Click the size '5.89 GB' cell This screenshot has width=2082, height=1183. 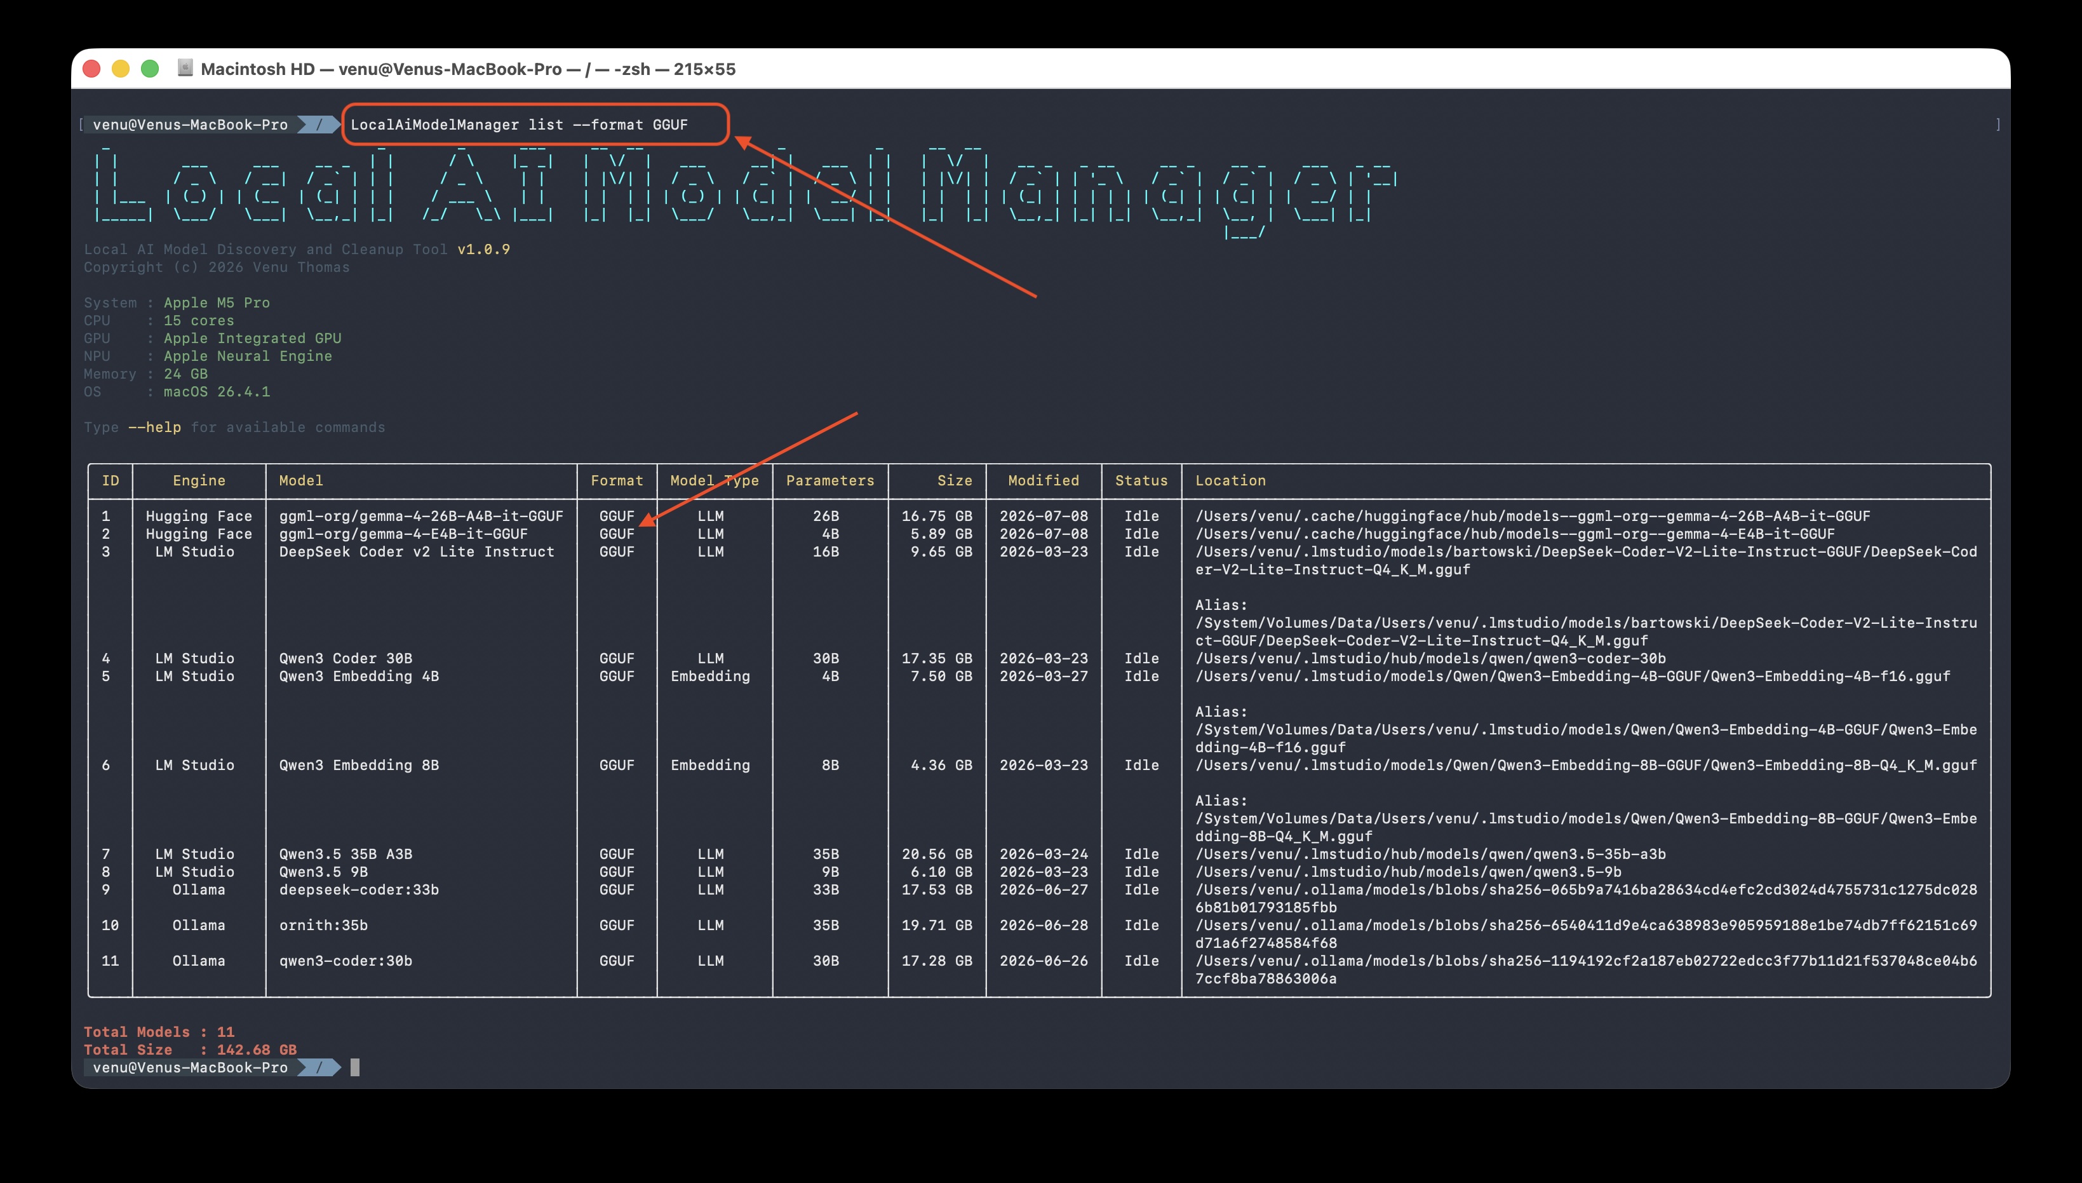941,534
